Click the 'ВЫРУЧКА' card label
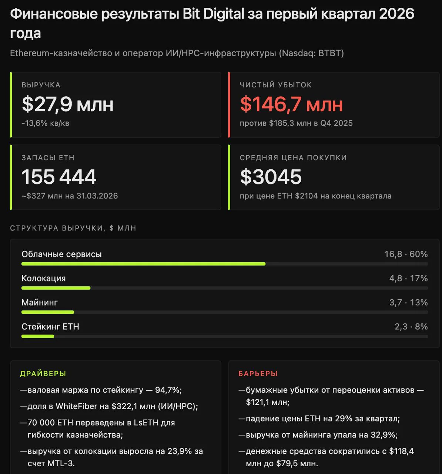The height and width of the screenshot is (474, 442). (x=41, y=85)
